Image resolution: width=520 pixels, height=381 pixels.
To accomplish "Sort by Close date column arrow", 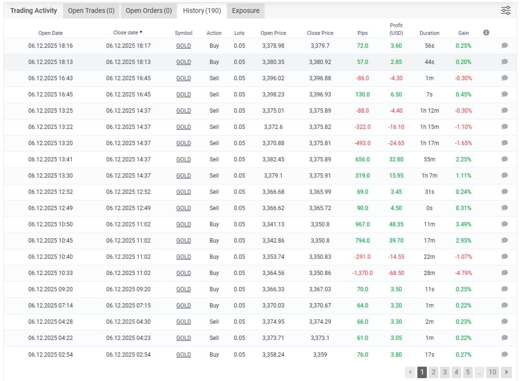I will (141, 32).
